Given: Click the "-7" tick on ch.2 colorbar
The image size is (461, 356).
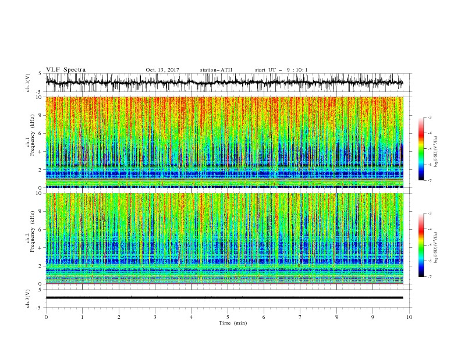Looking at the screenshot, I should [x=430, y=277].
